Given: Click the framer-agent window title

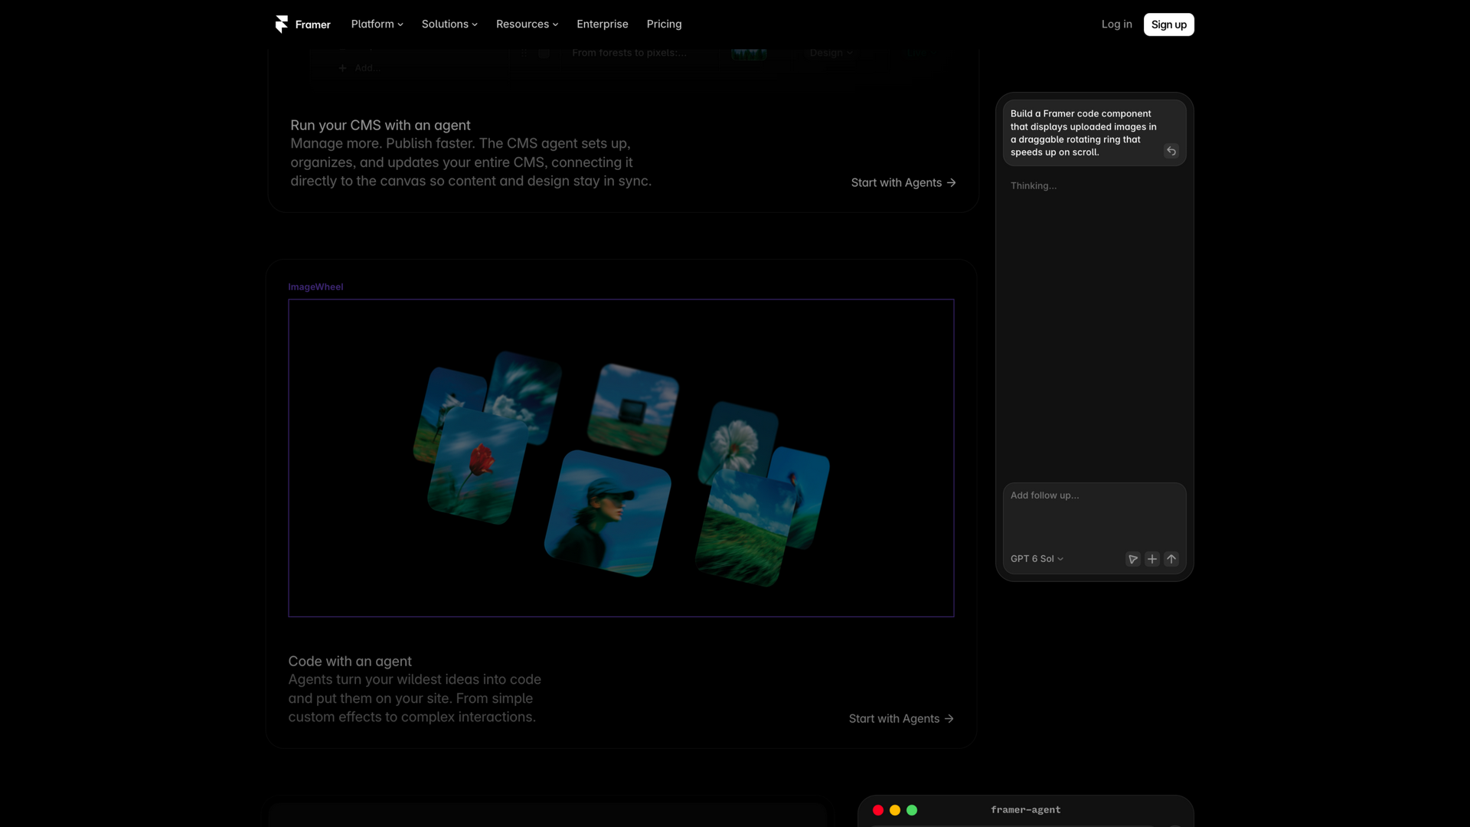Looking at the screenshot, I should 1025,810.
